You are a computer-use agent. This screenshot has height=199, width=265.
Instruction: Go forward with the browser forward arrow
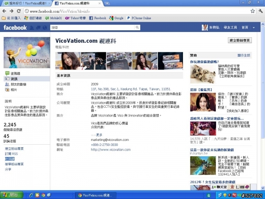coord(12,11)
